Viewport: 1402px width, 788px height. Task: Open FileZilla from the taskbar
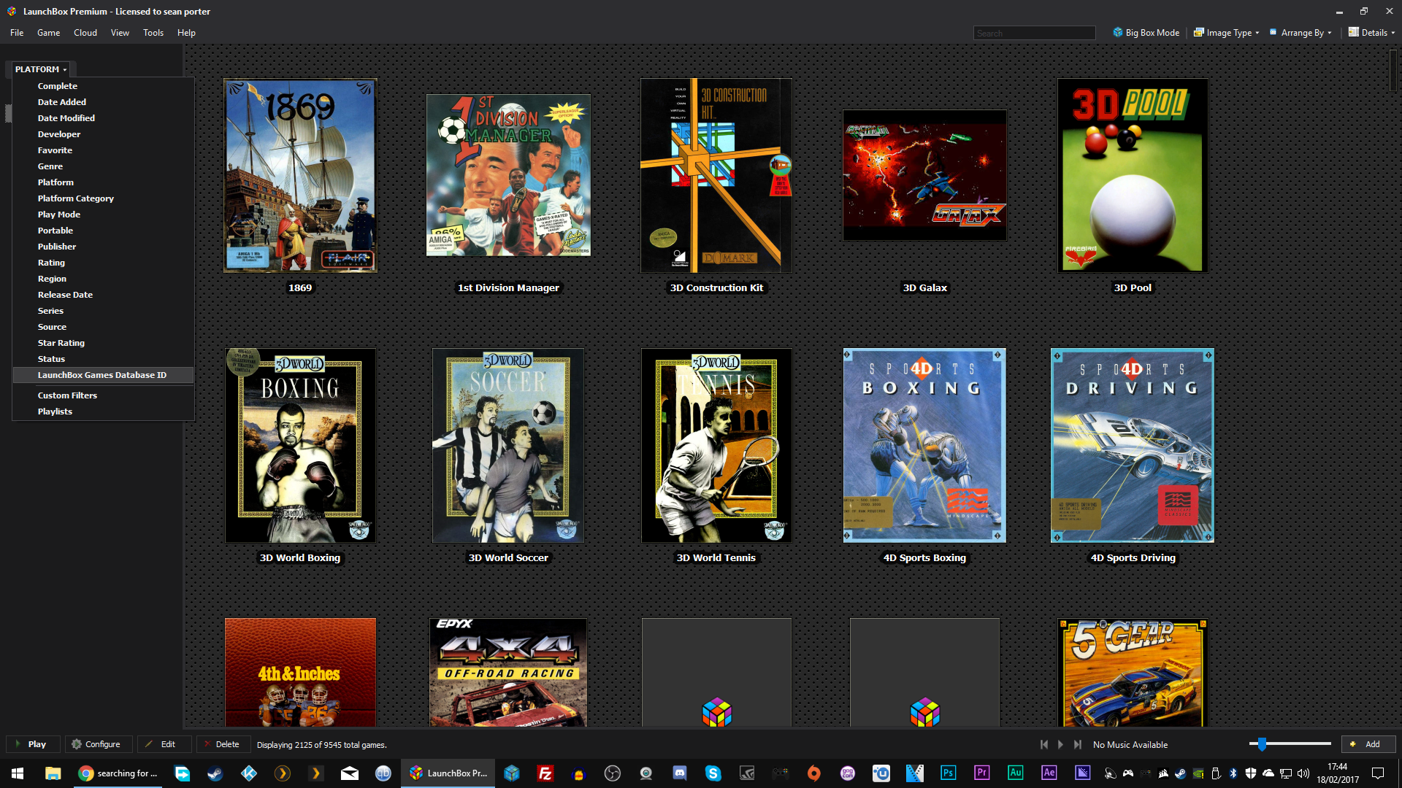[545, 773]
